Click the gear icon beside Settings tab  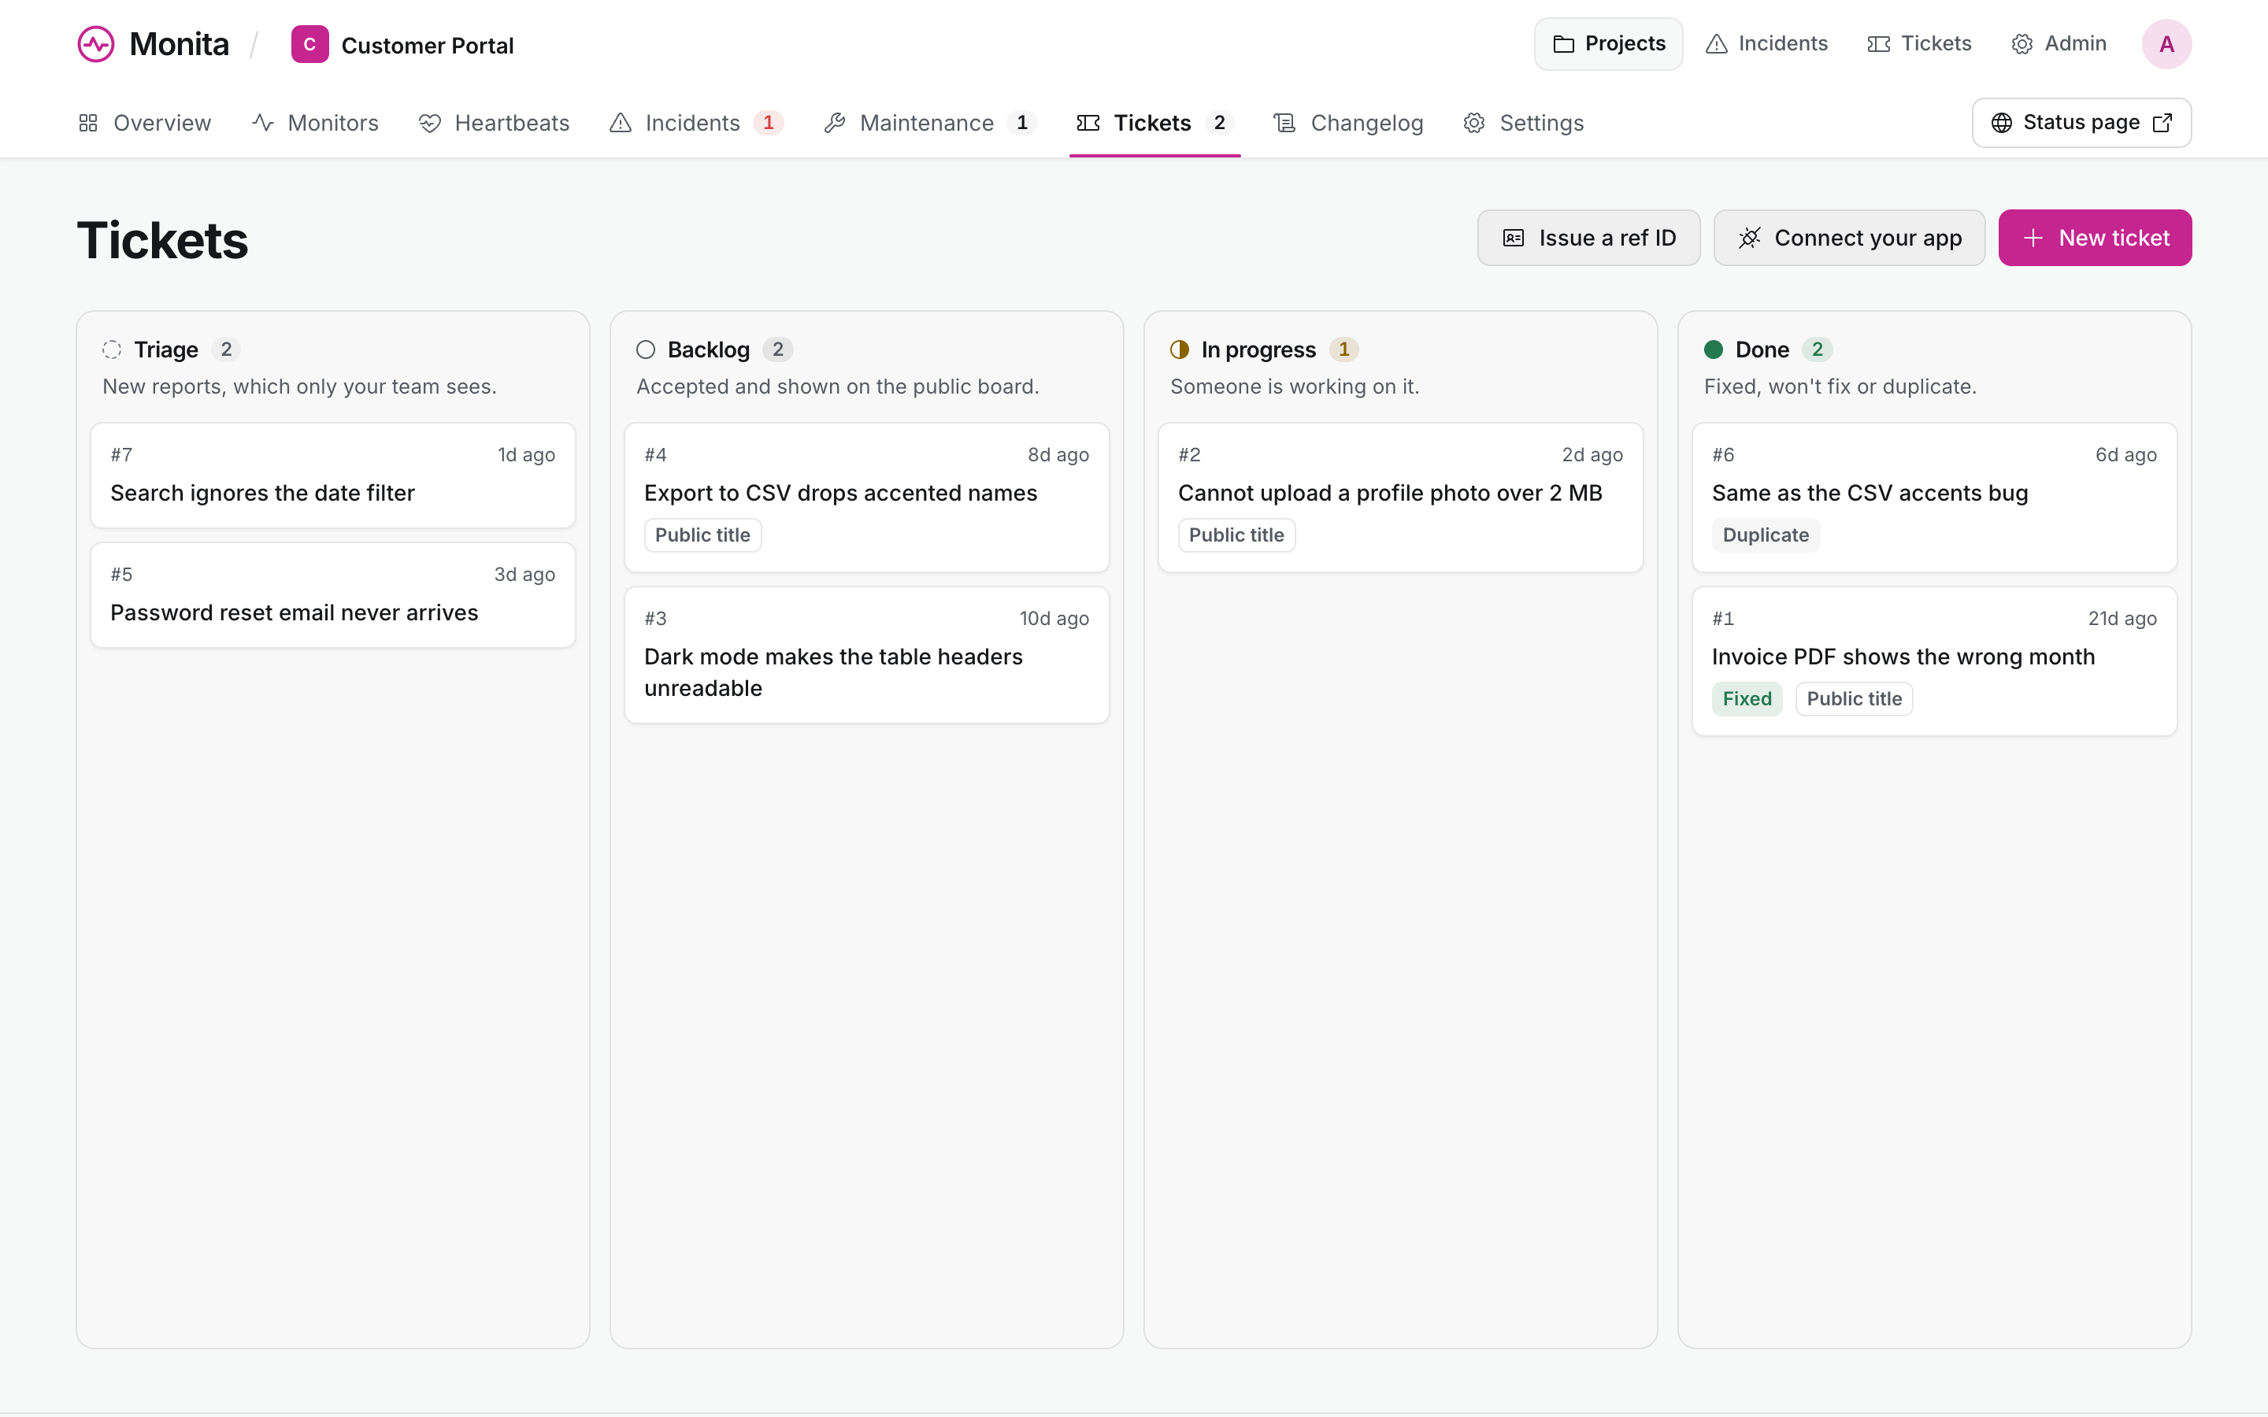click(x=1473, y=123)
